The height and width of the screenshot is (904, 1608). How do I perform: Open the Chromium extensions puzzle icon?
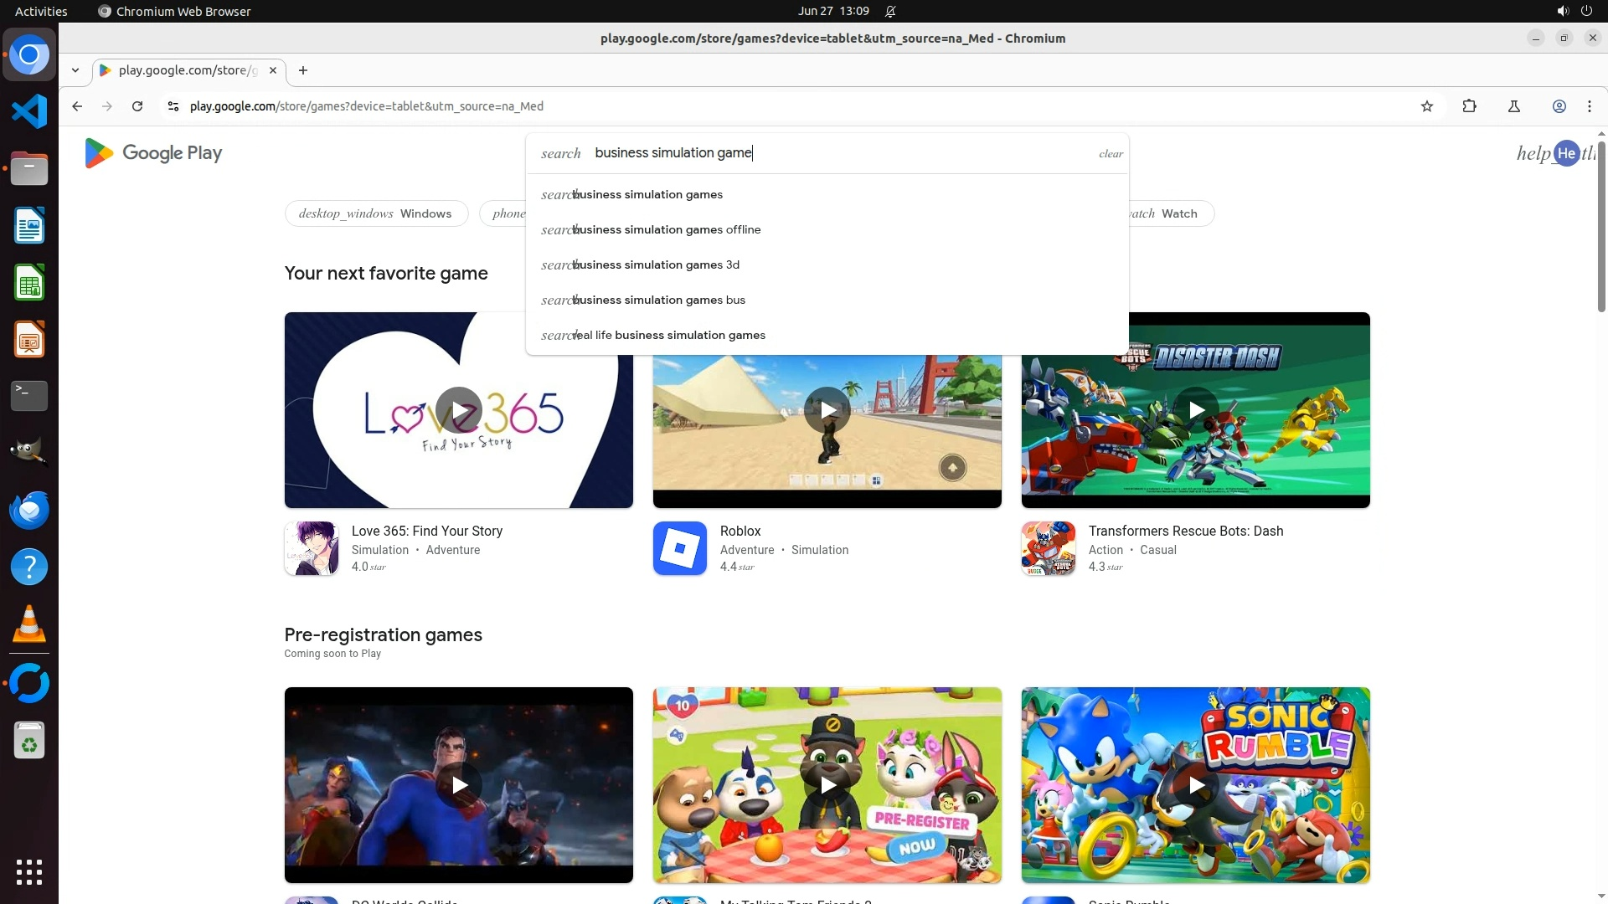tap(1469, 106)
